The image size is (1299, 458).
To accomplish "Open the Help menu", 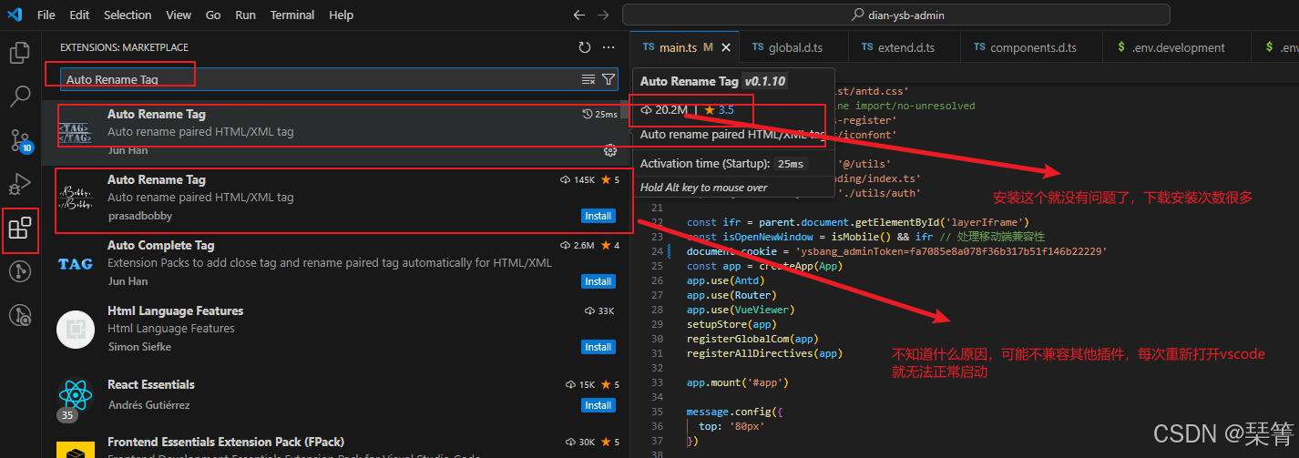I will [x=341, y=15].
